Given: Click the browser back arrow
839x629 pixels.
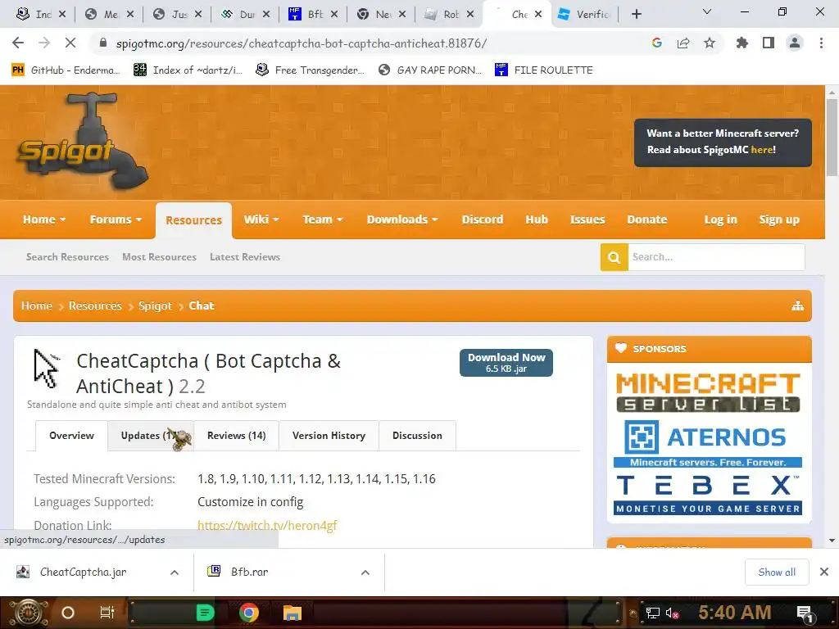Looking at the screenshot, I should coord(18,43).
